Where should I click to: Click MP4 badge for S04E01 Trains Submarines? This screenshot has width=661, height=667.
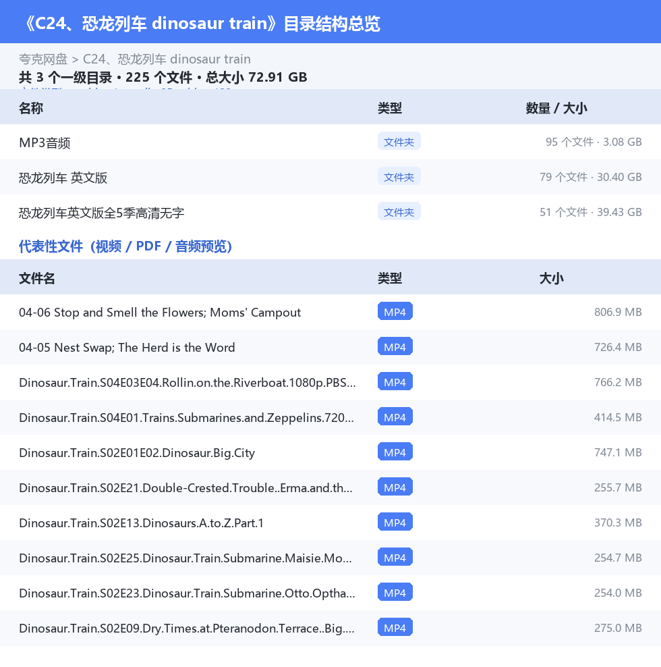[395, 417]
